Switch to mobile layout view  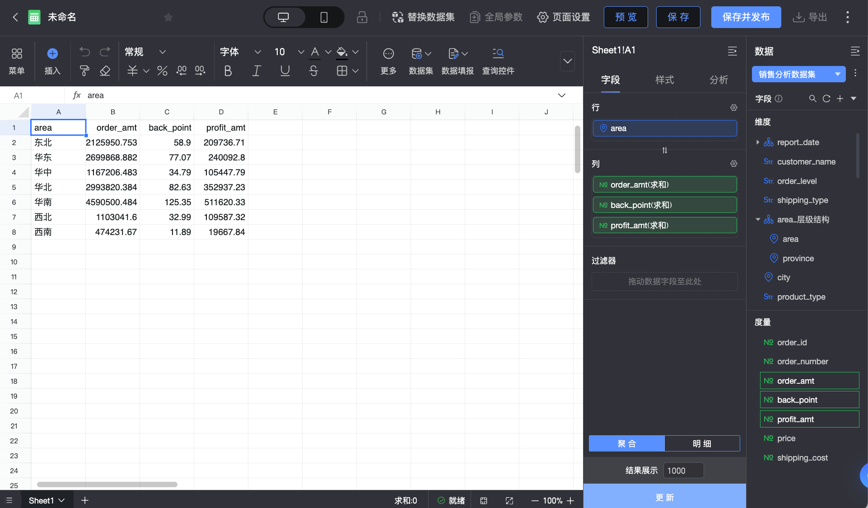pyautogui.click(x=324, y=17)
